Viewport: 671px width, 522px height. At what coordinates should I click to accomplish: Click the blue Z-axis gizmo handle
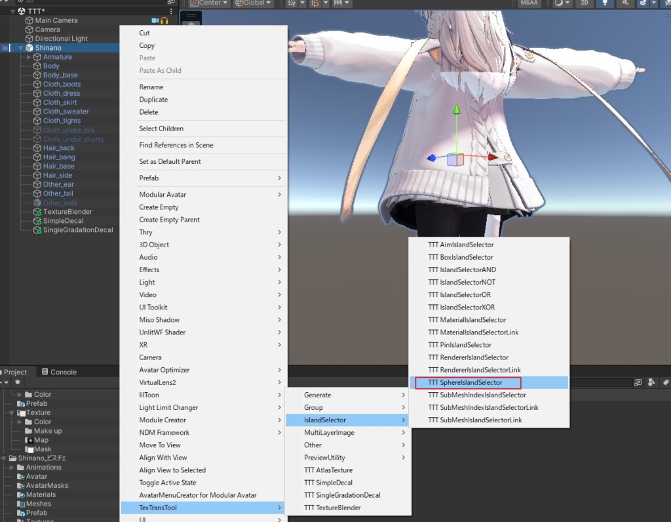pos(431,158)
